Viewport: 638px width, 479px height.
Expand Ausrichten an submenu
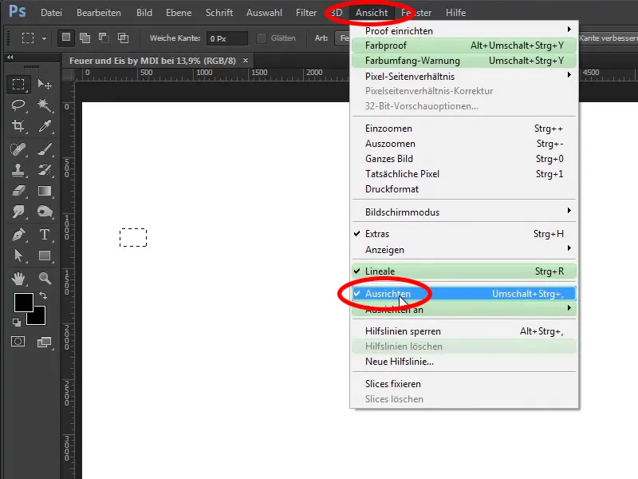(464, 310)
